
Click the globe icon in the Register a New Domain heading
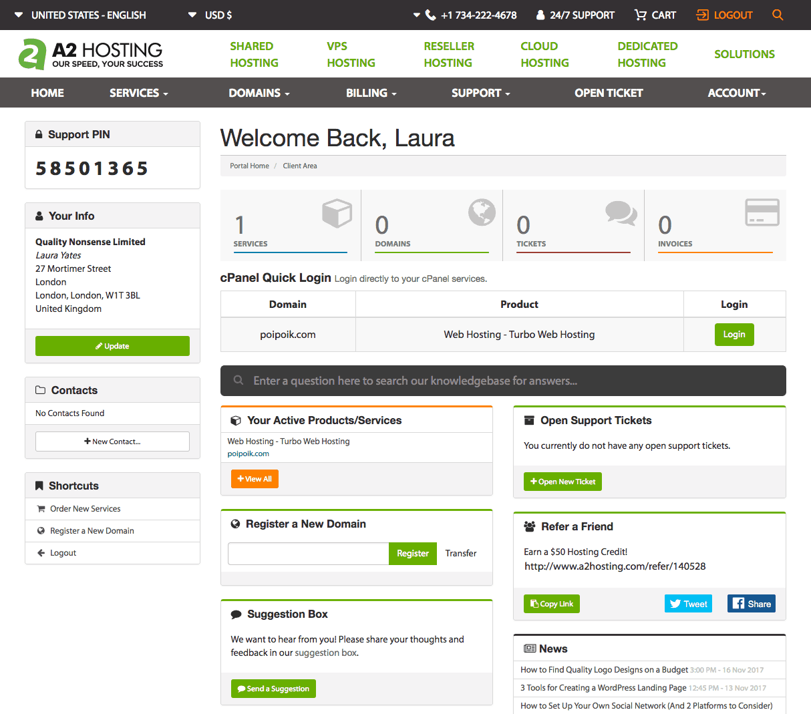[235, 524]
